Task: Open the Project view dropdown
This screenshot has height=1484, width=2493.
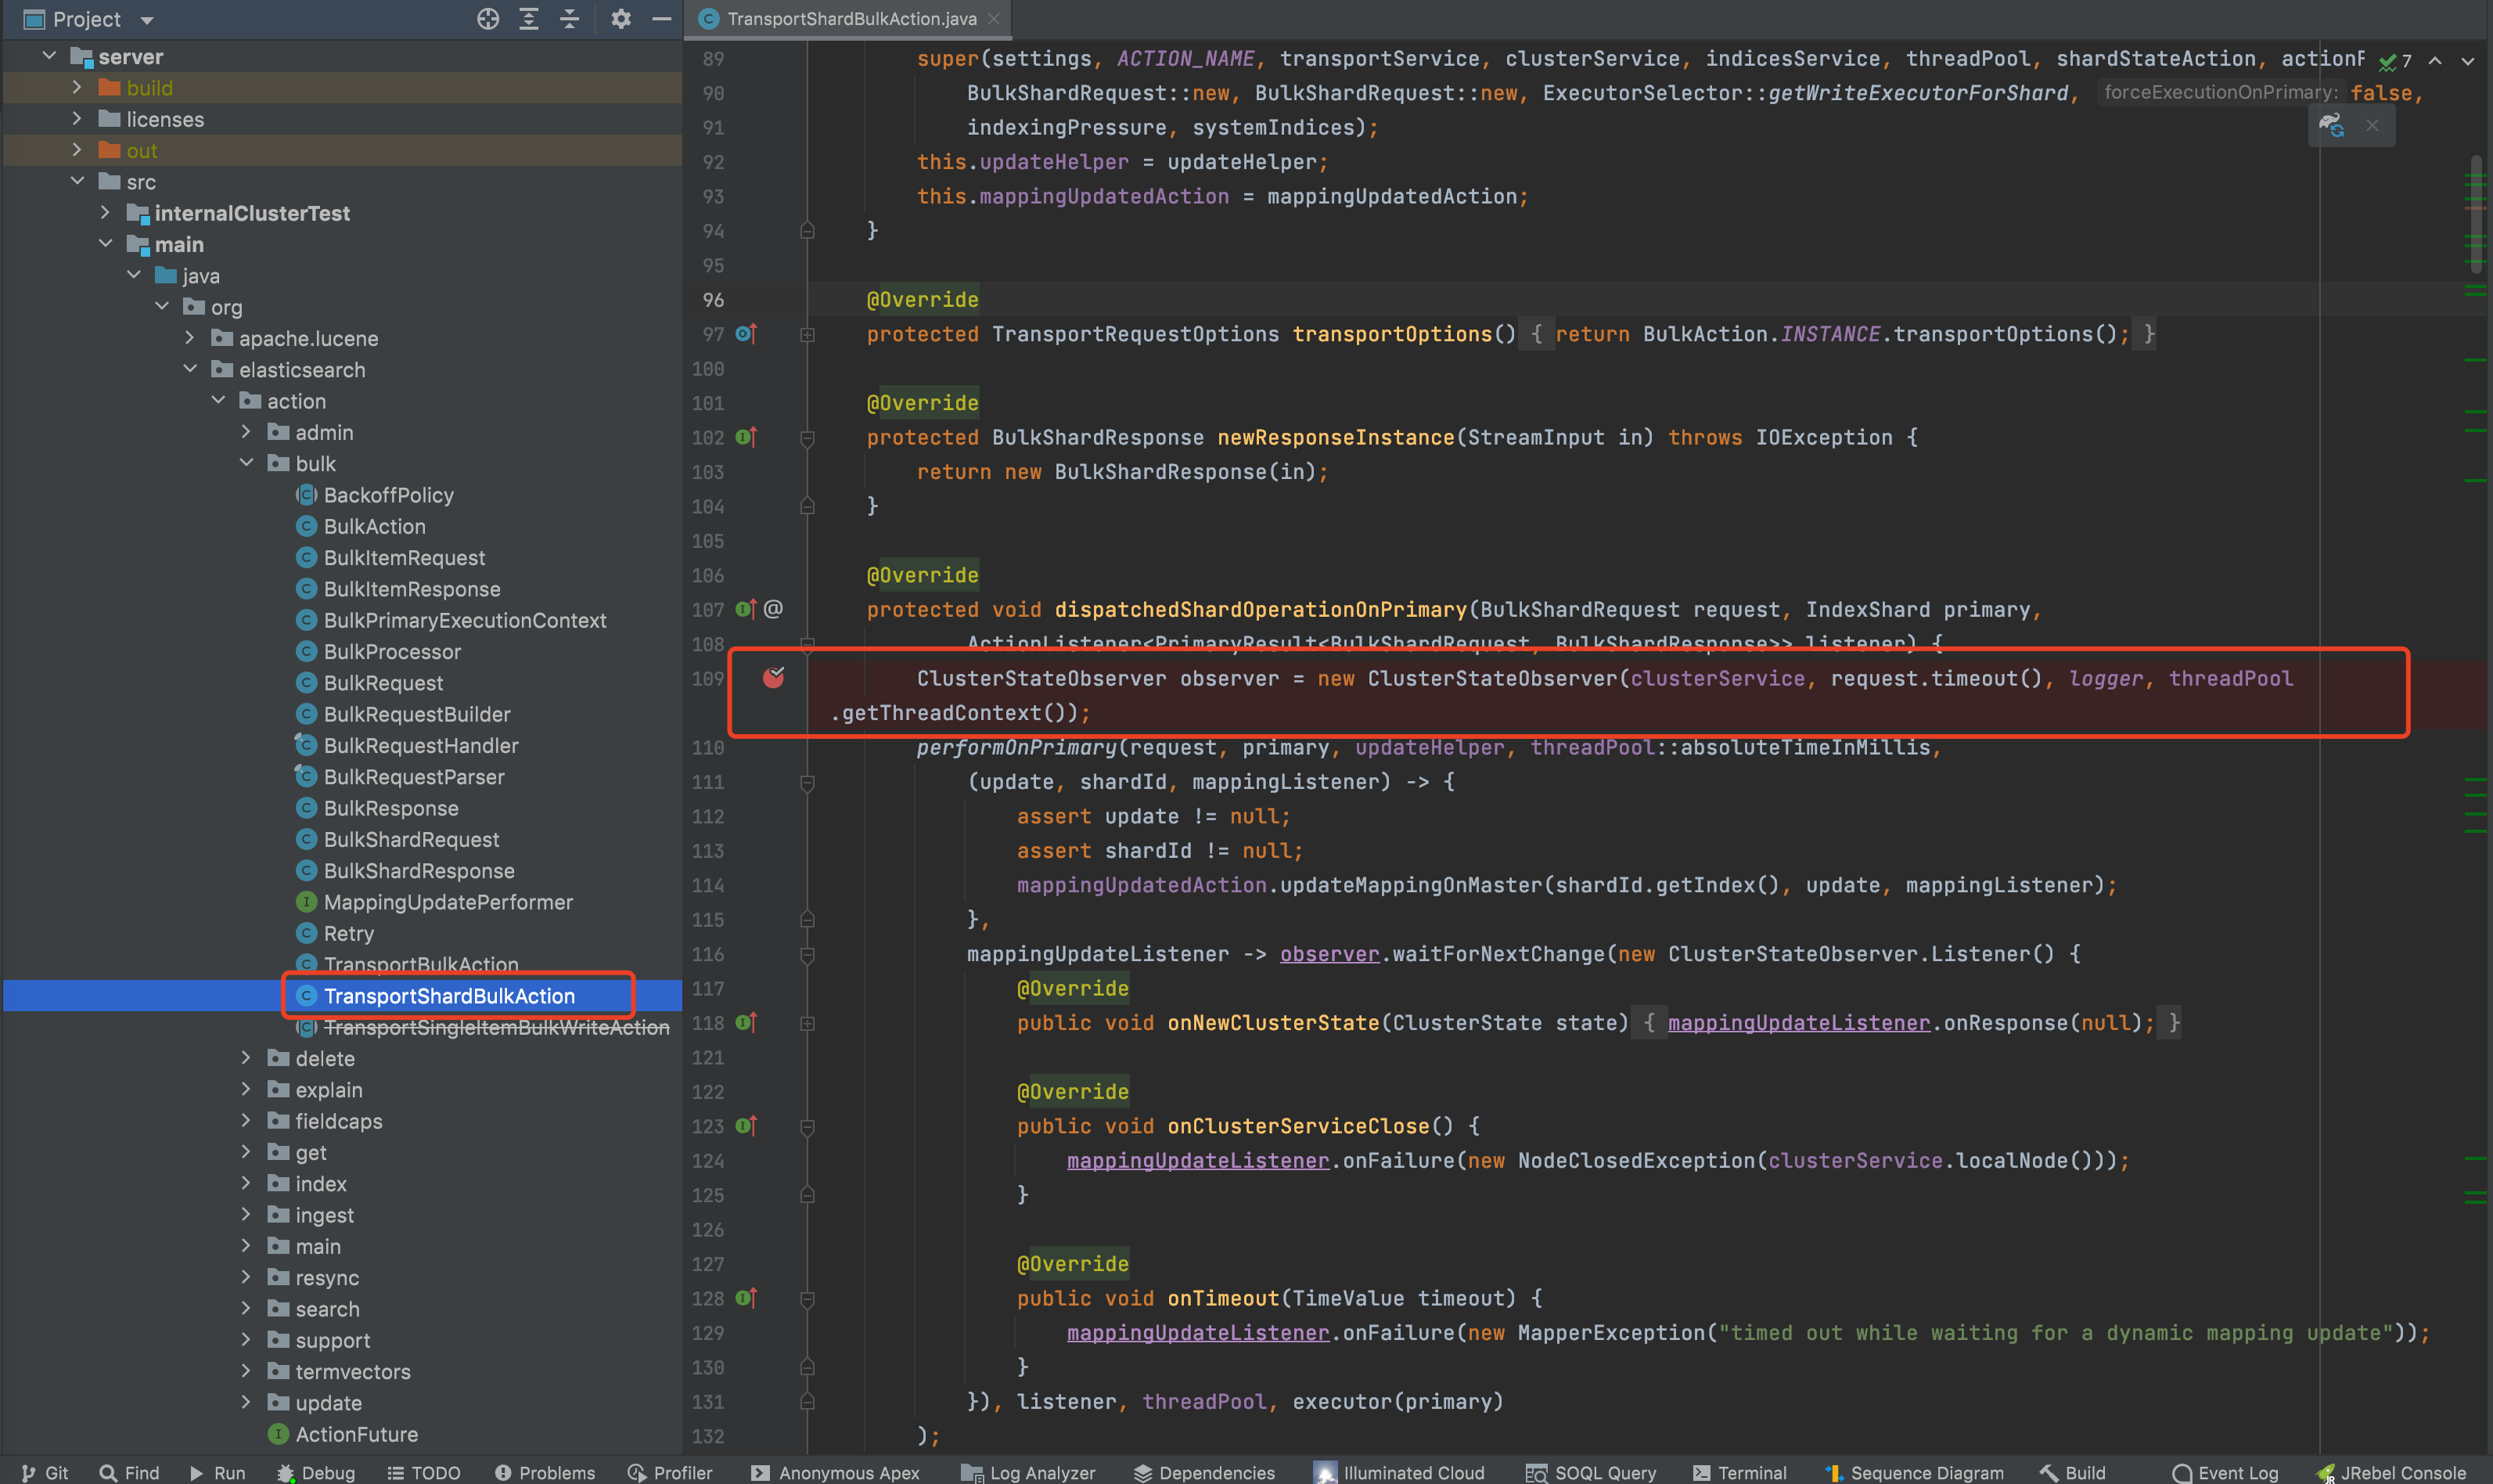Action: point(147,20)
